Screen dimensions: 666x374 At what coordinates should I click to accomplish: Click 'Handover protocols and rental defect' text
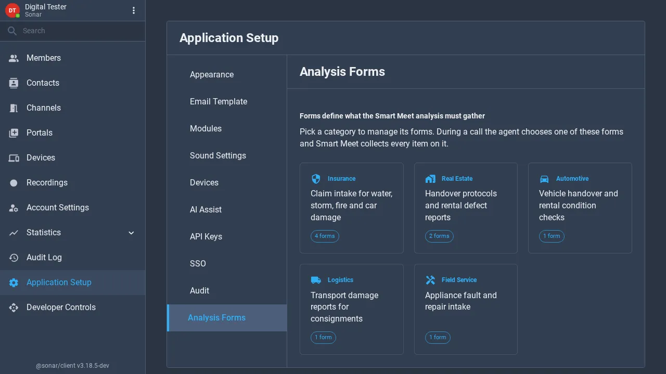pyautogui.click(x=461, y=206)
